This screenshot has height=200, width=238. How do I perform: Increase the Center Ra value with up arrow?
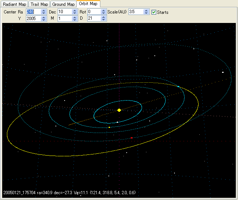[43, 11]
